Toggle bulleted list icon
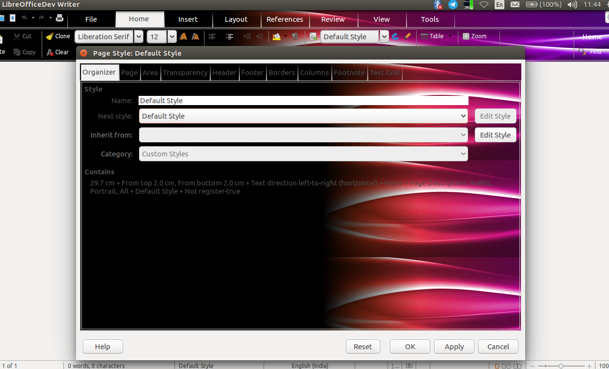This screenshot has width=609, height=369. 212,36
